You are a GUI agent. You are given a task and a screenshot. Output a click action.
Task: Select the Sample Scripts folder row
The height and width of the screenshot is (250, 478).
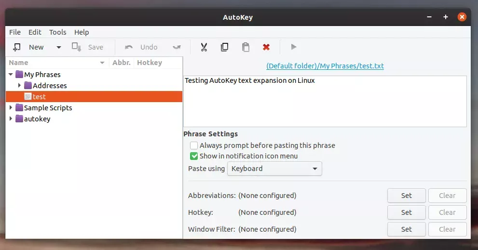pos(94,108)
